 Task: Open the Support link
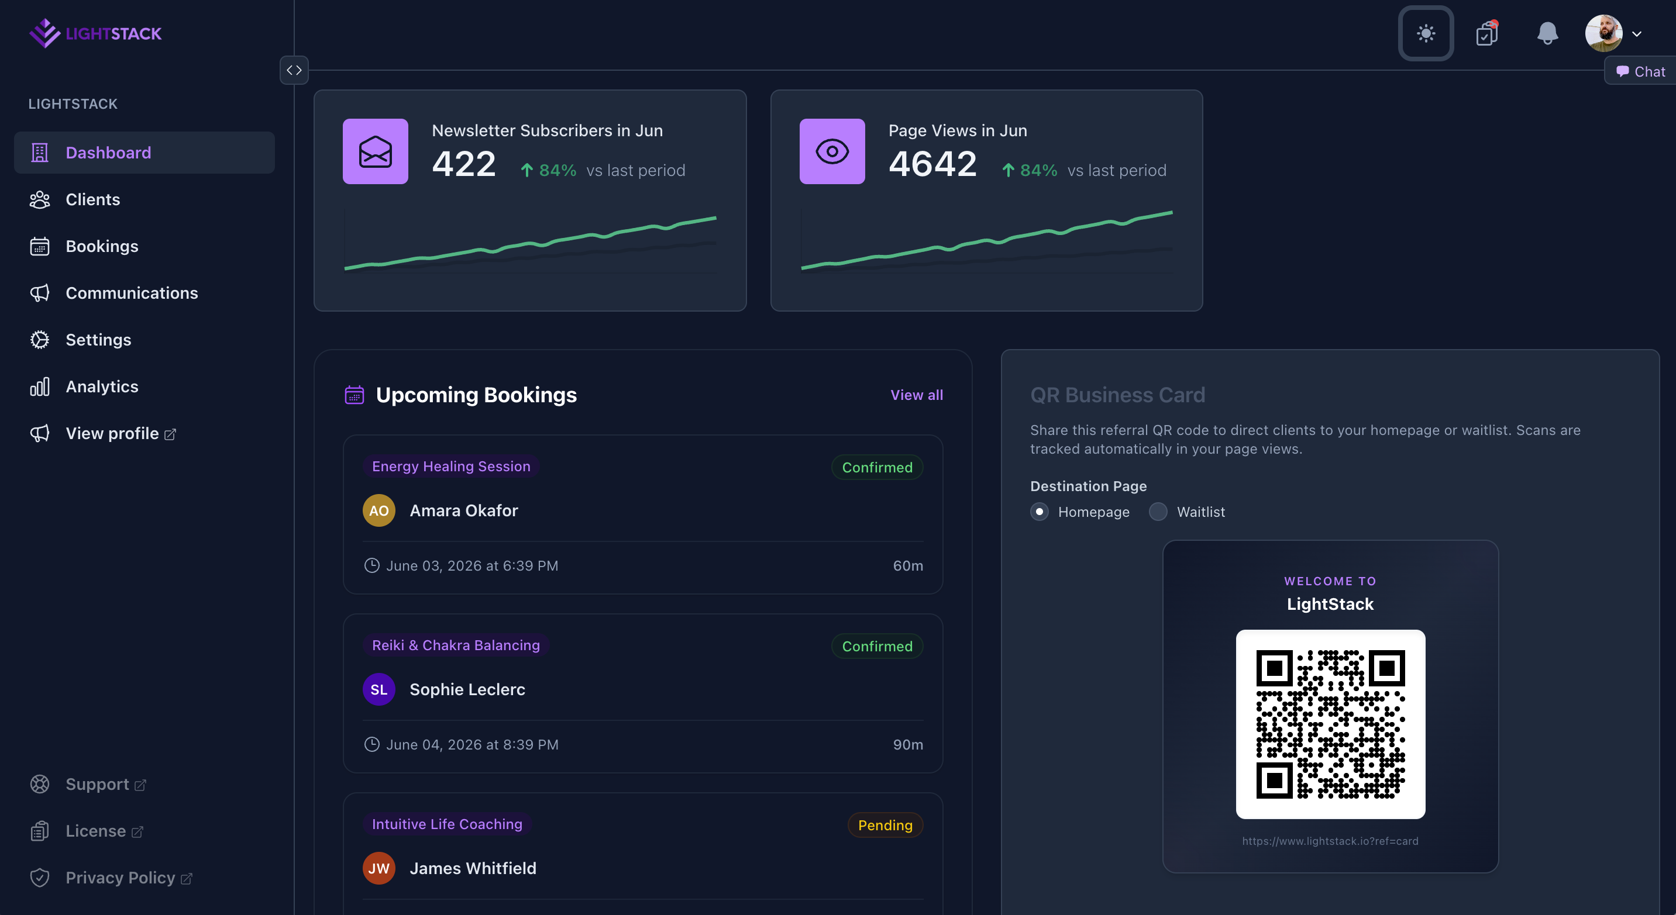[x=105, y=784]
